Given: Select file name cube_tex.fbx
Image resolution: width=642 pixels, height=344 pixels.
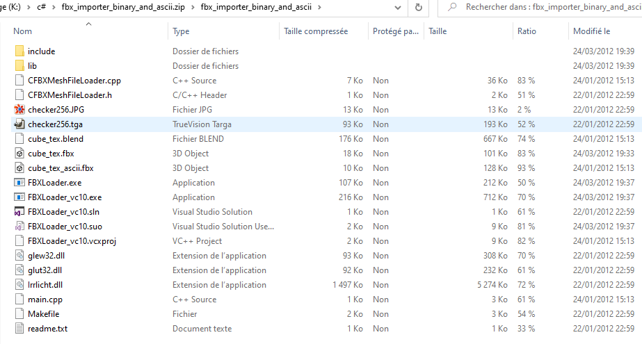Looking at the screenshot, I should [x=51, y=154].
